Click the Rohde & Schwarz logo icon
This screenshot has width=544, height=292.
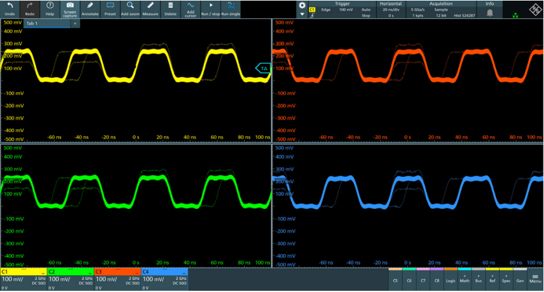[535, 10]
